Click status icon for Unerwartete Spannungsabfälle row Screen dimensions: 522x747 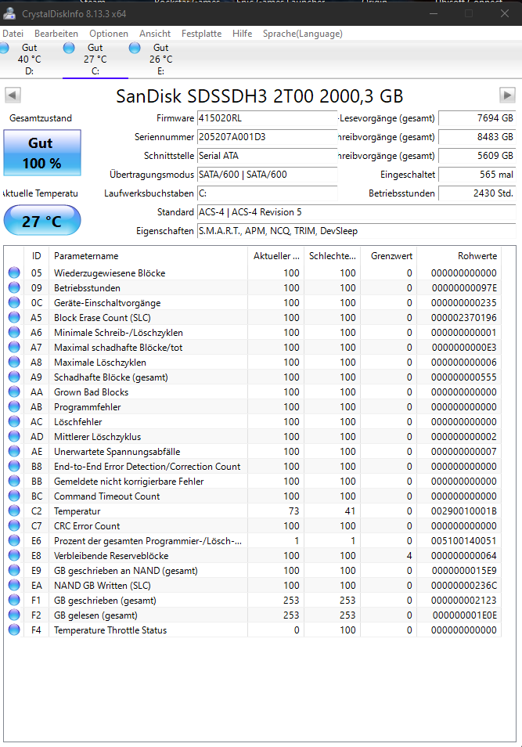14,451
